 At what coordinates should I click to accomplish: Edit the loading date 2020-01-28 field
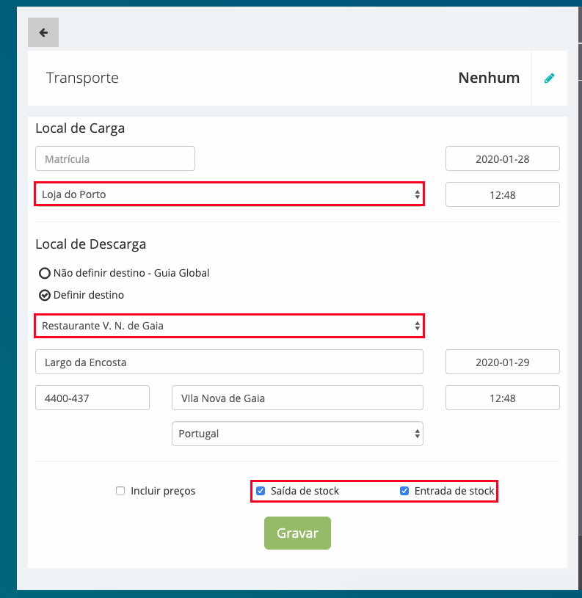[503, 158]
